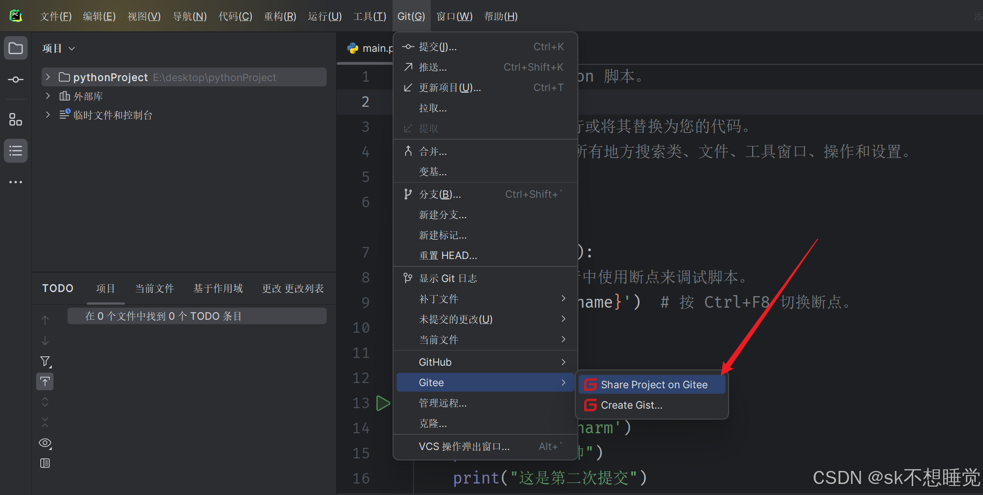Toggle TODO preview eye icon
983x495 pixels.
click(45, 443)
